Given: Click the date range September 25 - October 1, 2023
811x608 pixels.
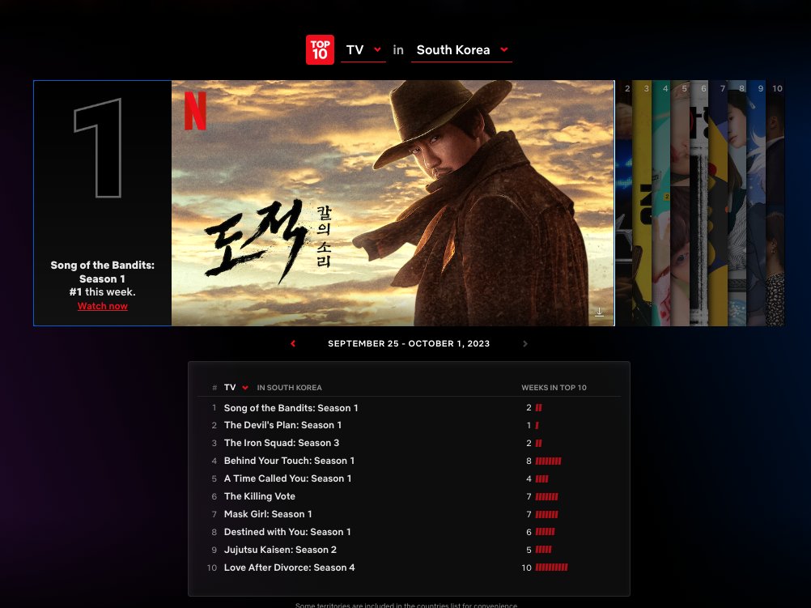Looking at the screenshot, I should pos(409,343).
